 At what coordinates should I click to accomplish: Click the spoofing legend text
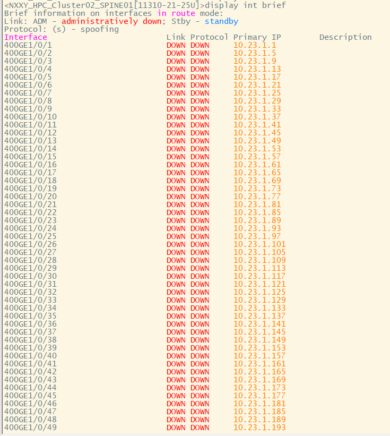99,29
